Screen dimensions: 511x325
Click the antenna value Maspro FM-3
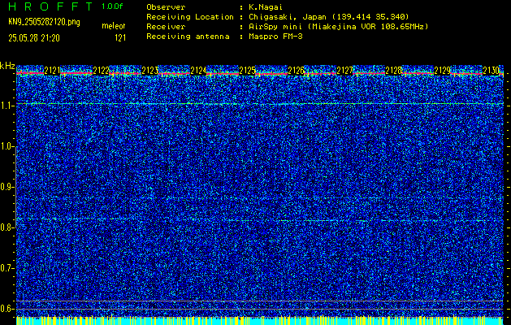(x=275, y=37)
